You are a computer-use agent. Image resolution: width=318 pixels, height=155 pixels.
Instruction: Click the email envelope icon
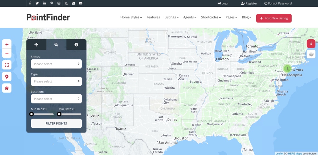(81, 3)
